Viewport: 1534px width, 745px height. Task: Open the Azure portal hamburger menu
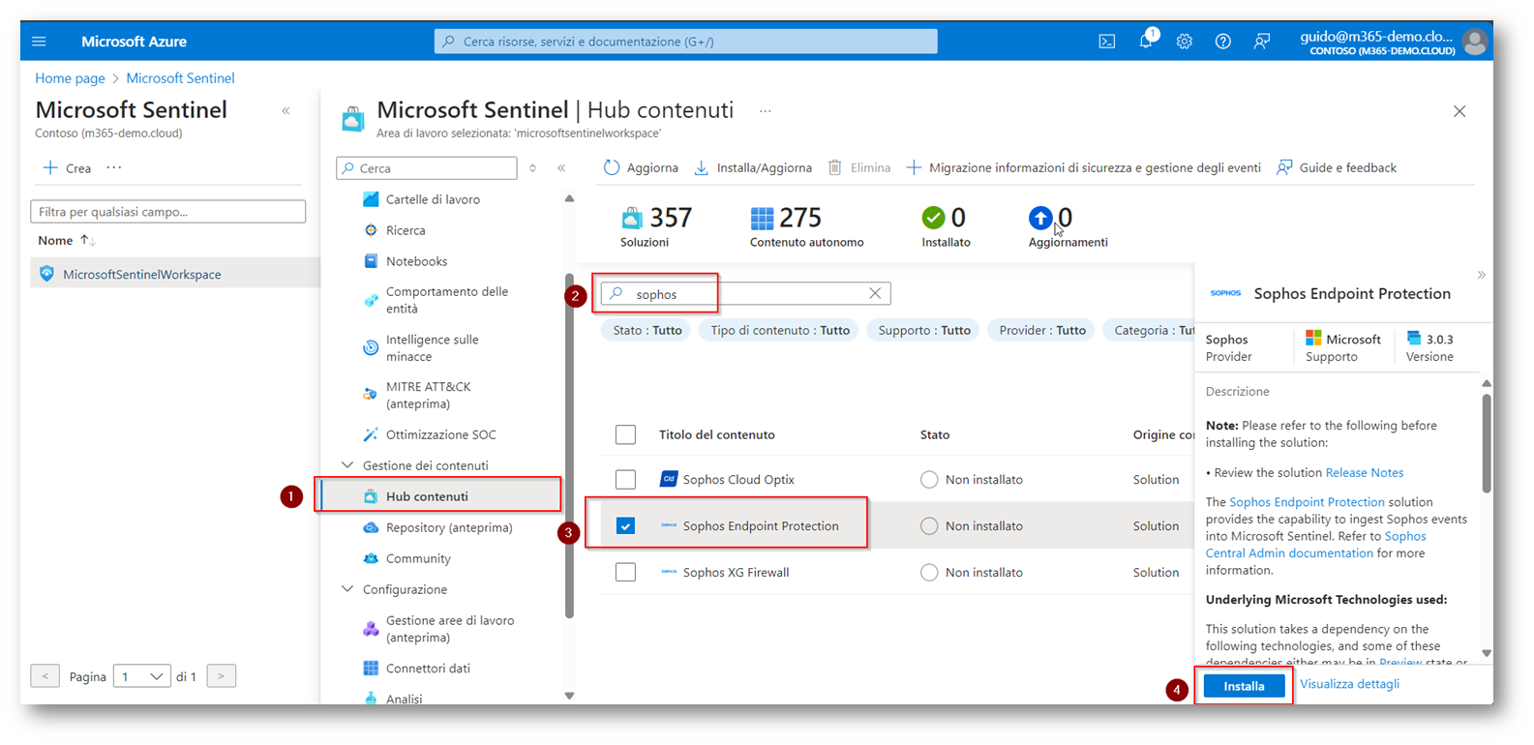coord(39,42)
